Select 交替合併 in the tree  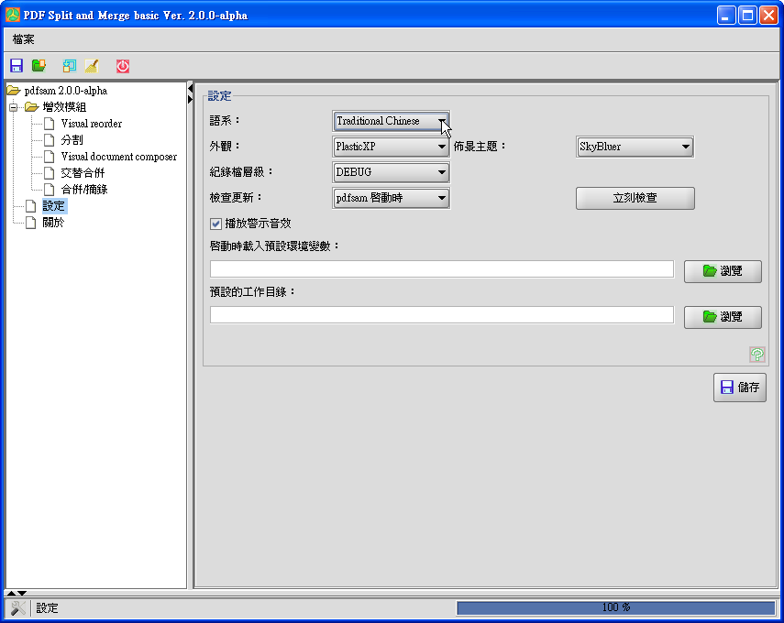pyautogui.click(x=83, y=173)
